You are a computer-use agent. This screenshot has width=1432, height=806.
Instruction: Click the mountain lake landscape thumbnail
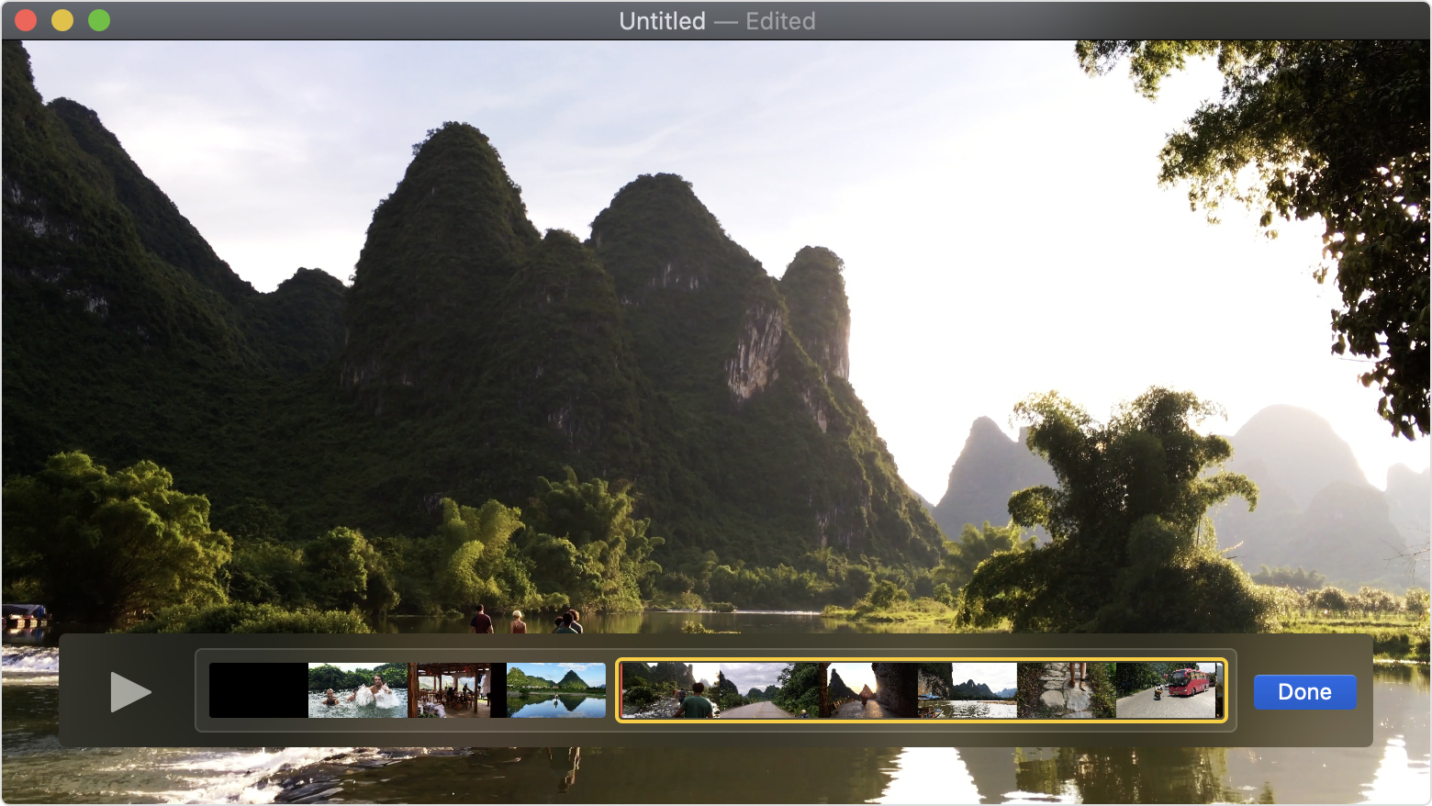point(968,692)
